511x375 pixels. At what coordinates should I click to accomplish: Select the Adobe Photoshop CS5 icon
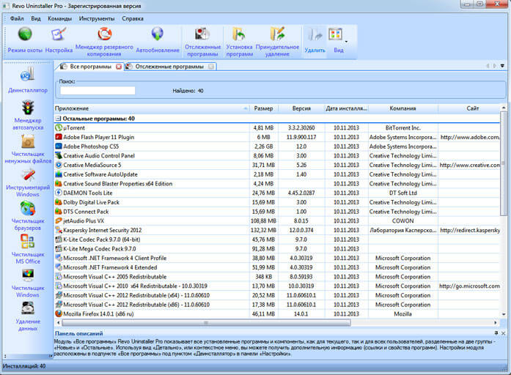pos(59,146)
